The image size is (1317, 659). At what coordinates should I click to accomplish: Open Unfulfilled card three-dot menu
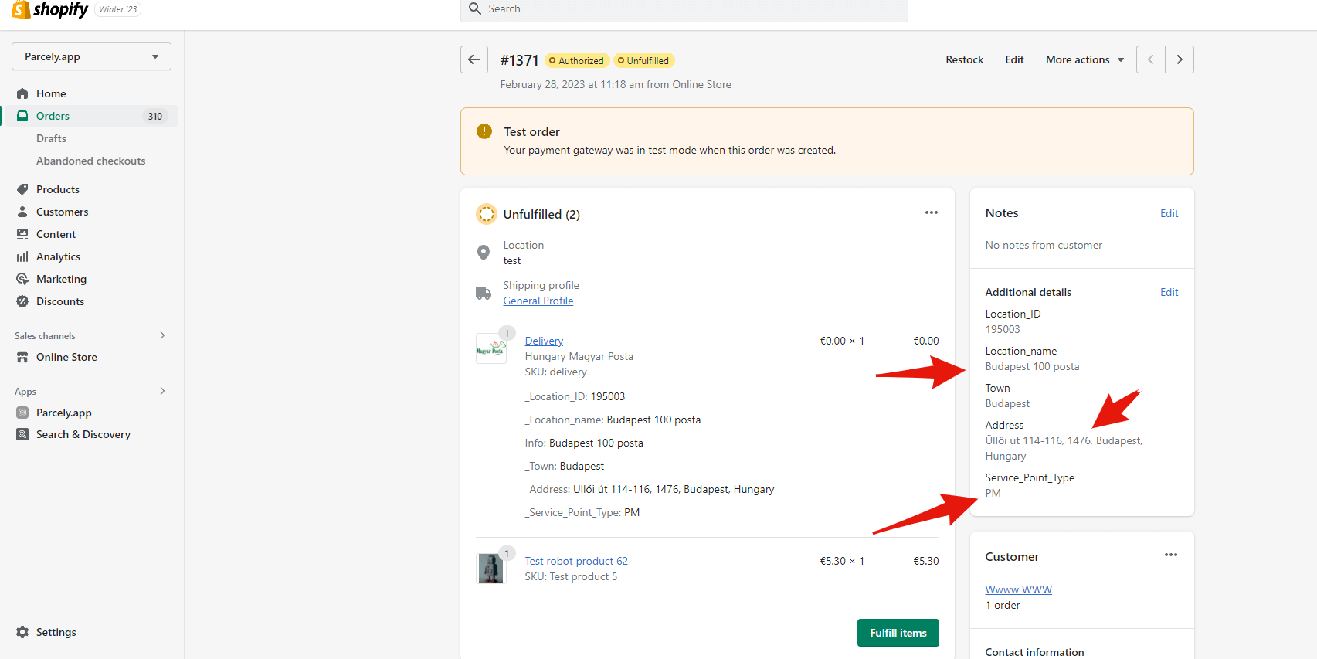(932, 212)
